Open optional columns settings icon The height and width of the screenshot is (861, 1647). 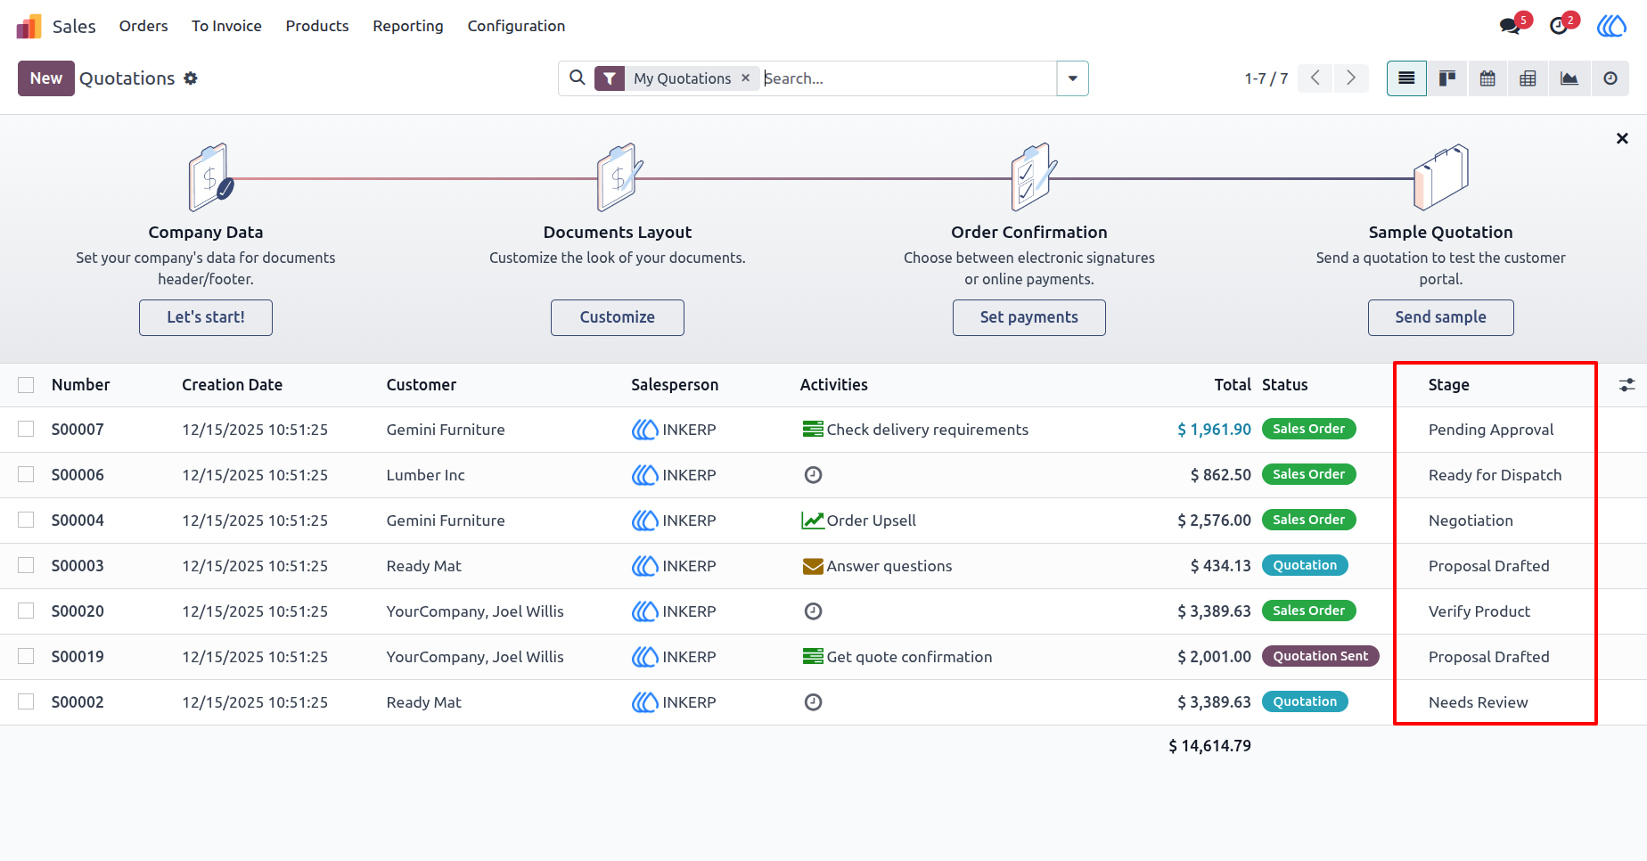[x=1627, y=385]
